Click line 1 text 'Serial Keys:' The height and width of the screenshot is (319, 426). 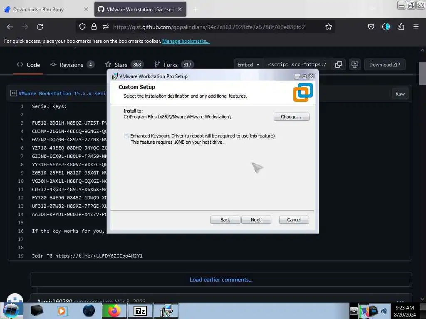[49, 106]
